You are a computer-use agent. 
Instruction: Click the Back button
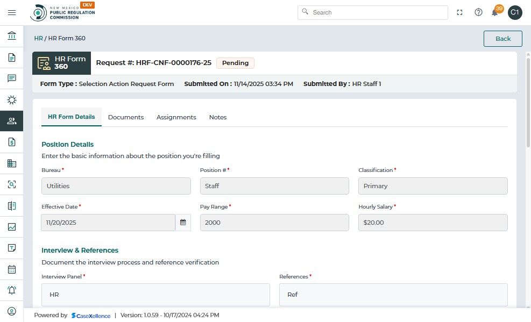502,39
